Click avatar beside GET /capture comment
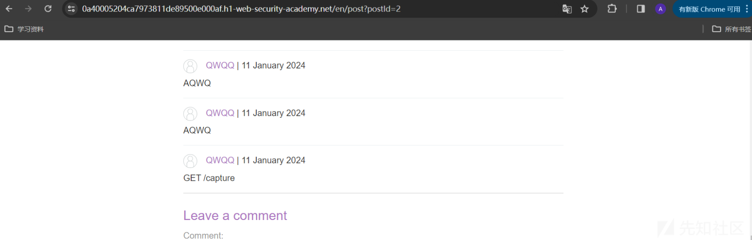The height and width of the screenshot is (240, 752). (190, 161)
